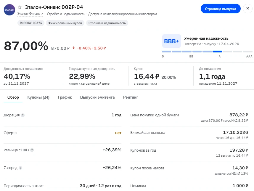Close the bond card with X button

tap(247, 8)
